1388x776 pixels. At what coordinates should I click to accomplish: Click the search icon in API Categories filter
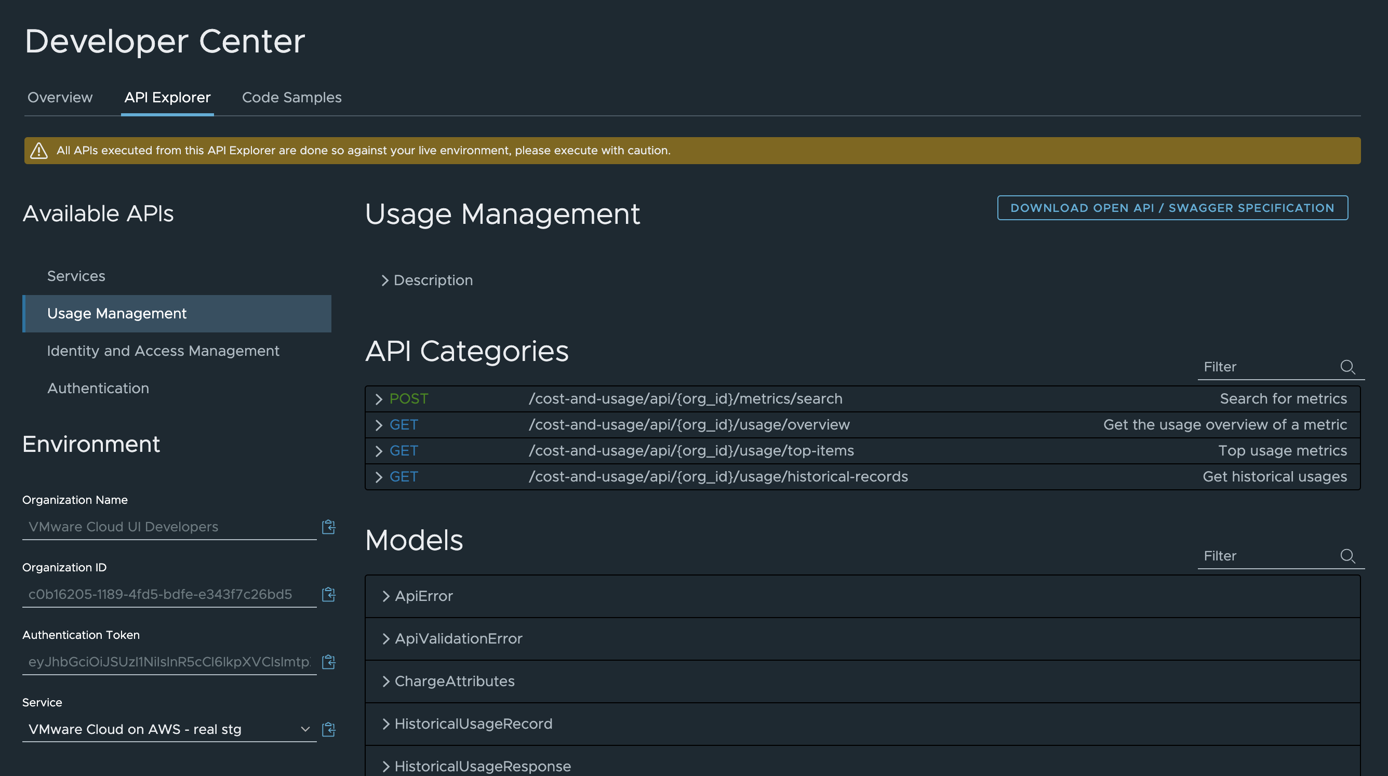coord(1348,366)
